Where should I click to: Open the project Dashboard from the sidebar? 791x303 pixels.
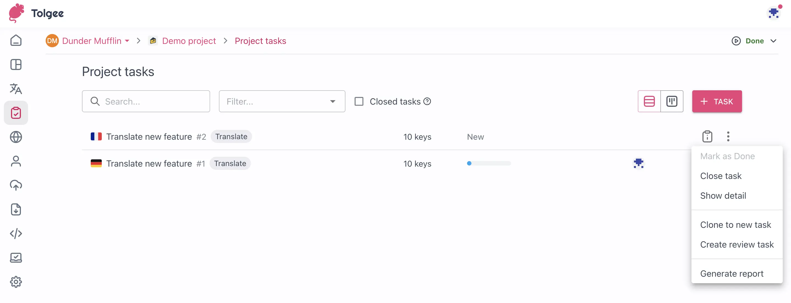tap(16, 64)
